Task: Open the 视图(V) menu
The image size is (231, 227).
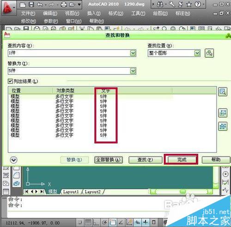Action: click(x=72, y=13)
